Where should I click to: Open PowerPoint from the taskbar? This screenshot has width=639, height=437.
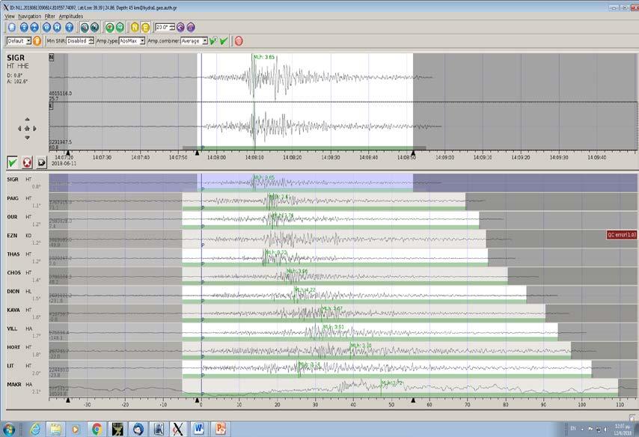click(x=220, y=430)
